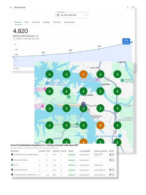146x195 pixels.
Task: Go back using the Performance back arrow
Action: pos(11,7)
